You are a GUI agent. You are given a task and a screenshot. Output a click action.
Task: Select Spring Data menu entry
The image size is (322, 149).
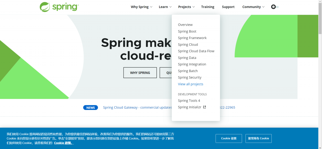pos(187,58)
